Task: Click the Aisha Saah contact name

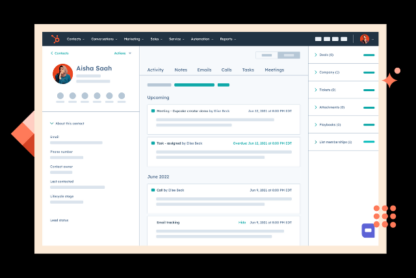Action: point(94,68)
